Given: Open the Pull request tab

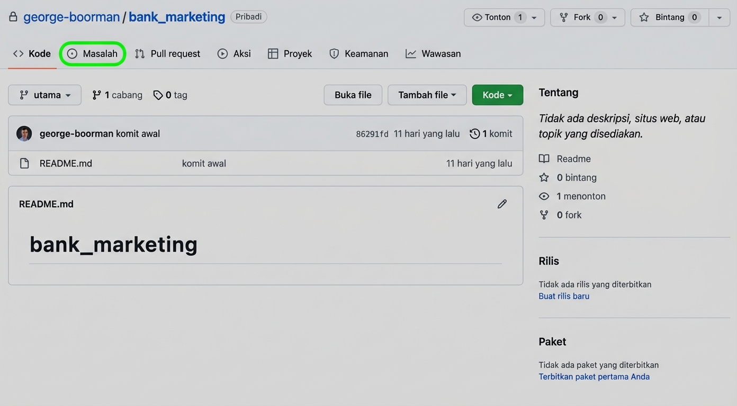Looking at the screenshot, I should (167, 53).
